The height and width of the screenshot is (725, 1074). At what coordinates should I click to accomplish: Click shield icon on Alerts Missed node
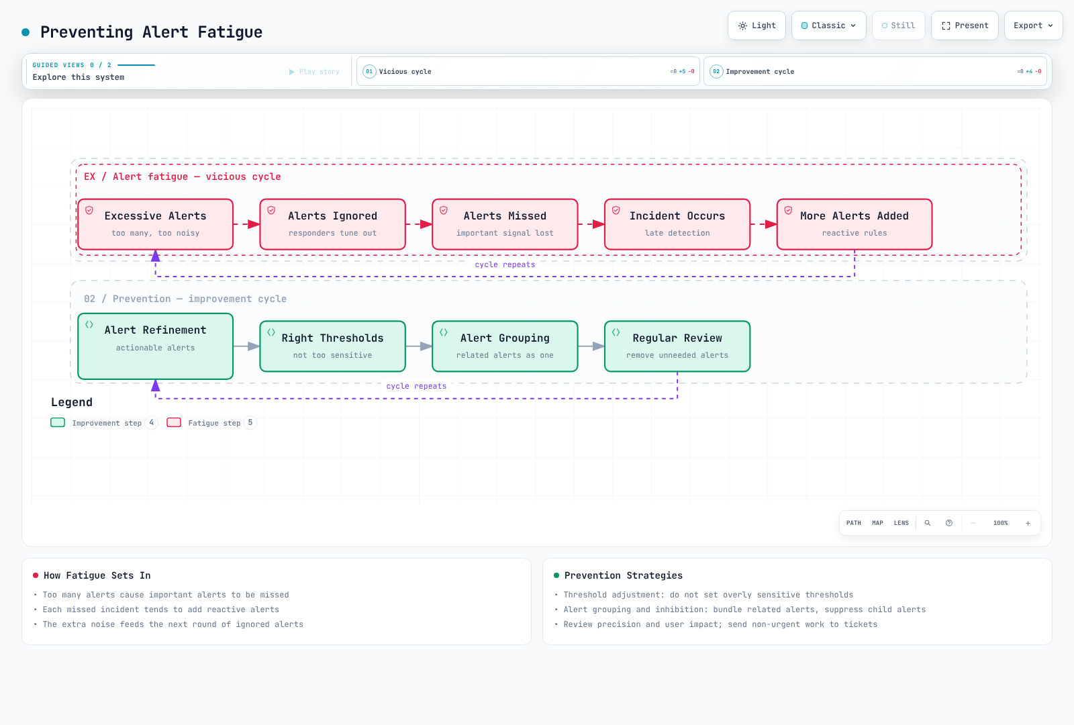click(444, 210)
